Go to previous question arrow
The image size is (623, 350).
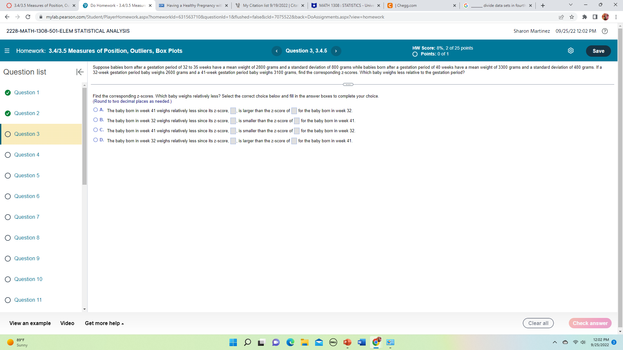(276, 51)
